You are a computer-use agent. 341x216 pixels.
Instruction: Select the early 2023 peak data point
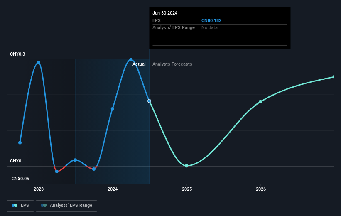point(39,63)
